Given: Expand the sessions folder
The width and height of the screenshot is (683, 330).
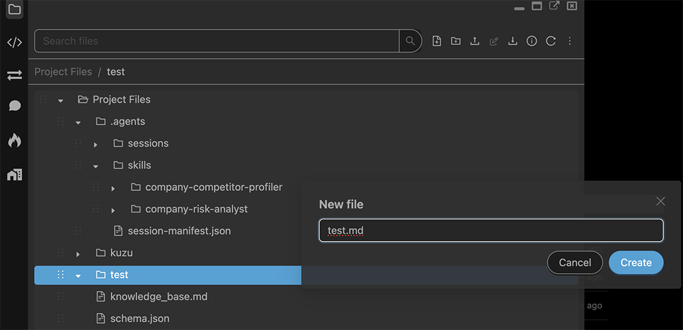Looking at the screenshot, I should (x=95, y=144).
